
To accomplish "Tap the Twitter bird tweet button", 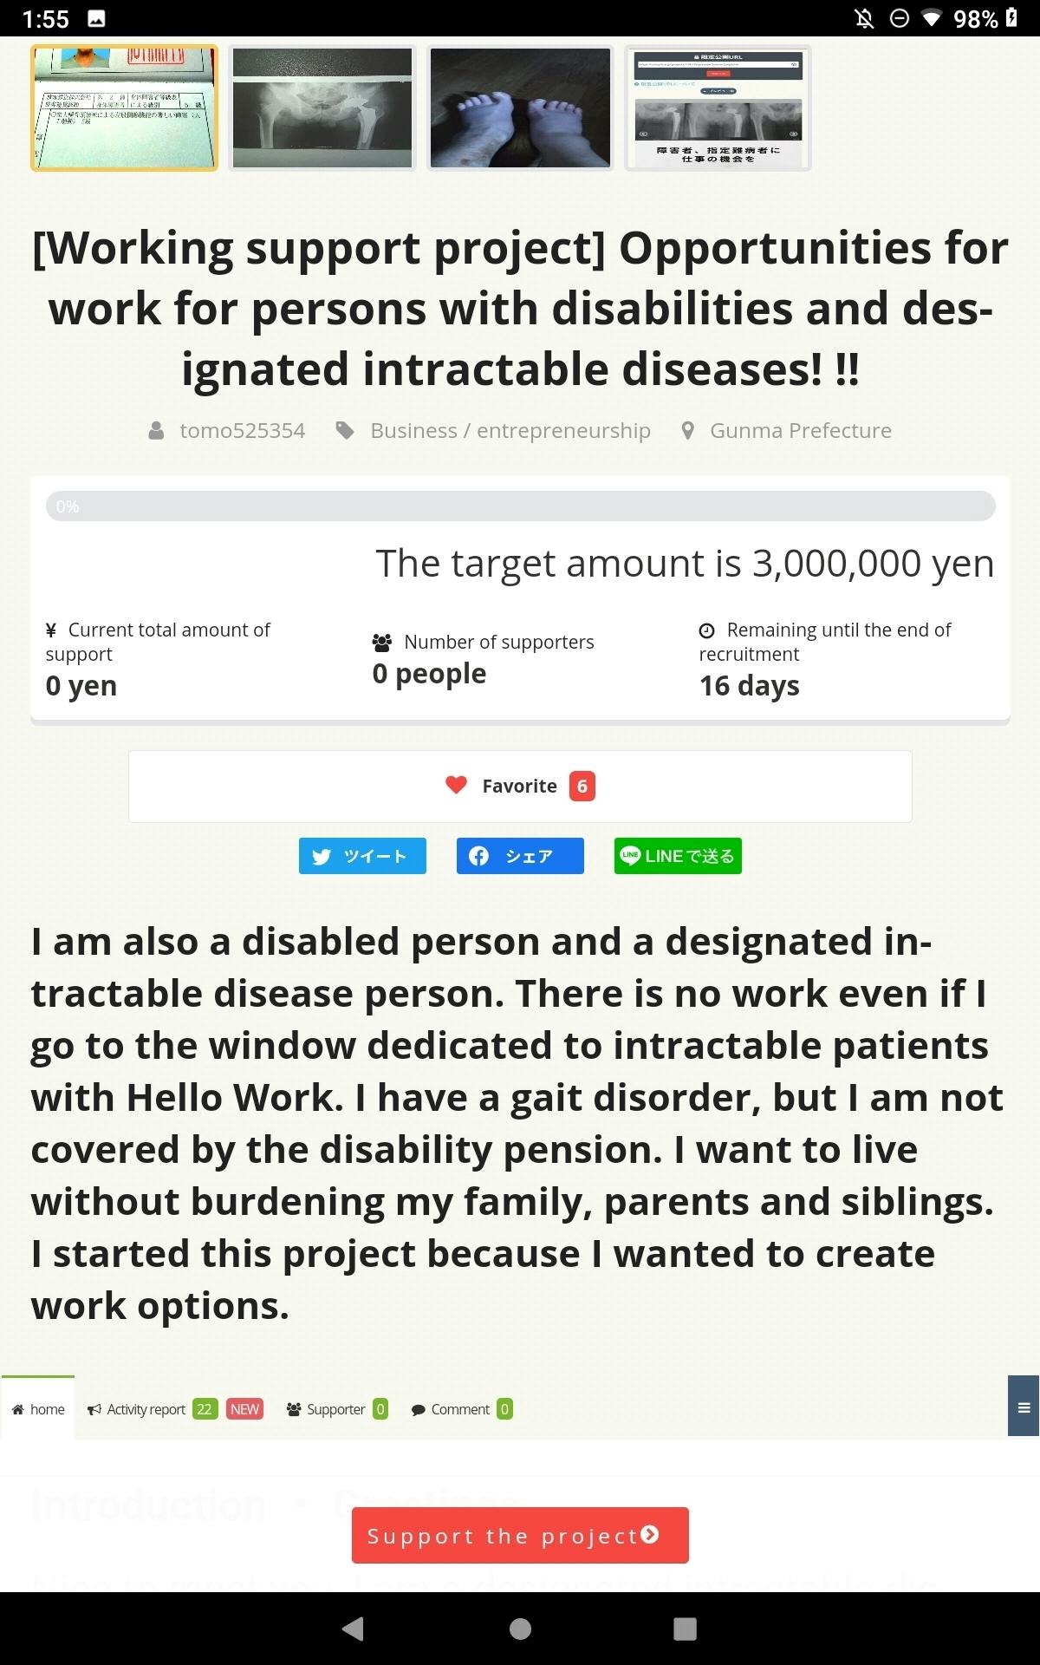I will (362, 856).
